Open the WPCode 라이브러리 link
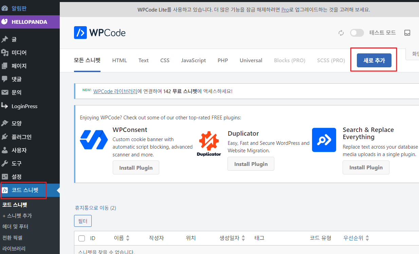Screen dimensions: 419x254 tap(115, 91)
